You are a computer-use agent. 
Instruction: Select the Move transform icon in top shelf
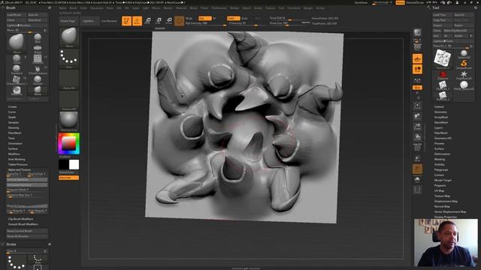coord(147,21)
